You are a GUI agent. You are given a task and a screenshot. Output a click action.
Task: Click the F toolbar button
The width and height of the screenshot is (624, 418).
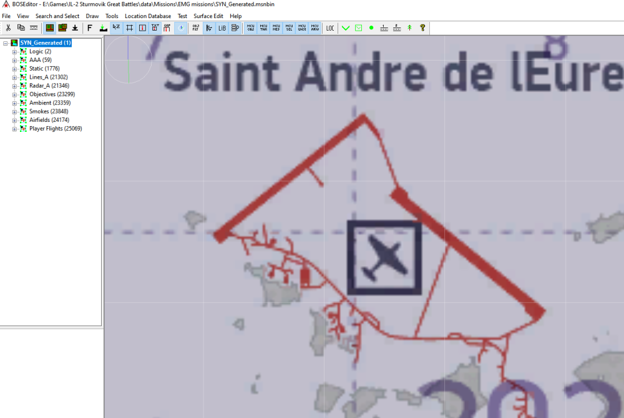89,28
